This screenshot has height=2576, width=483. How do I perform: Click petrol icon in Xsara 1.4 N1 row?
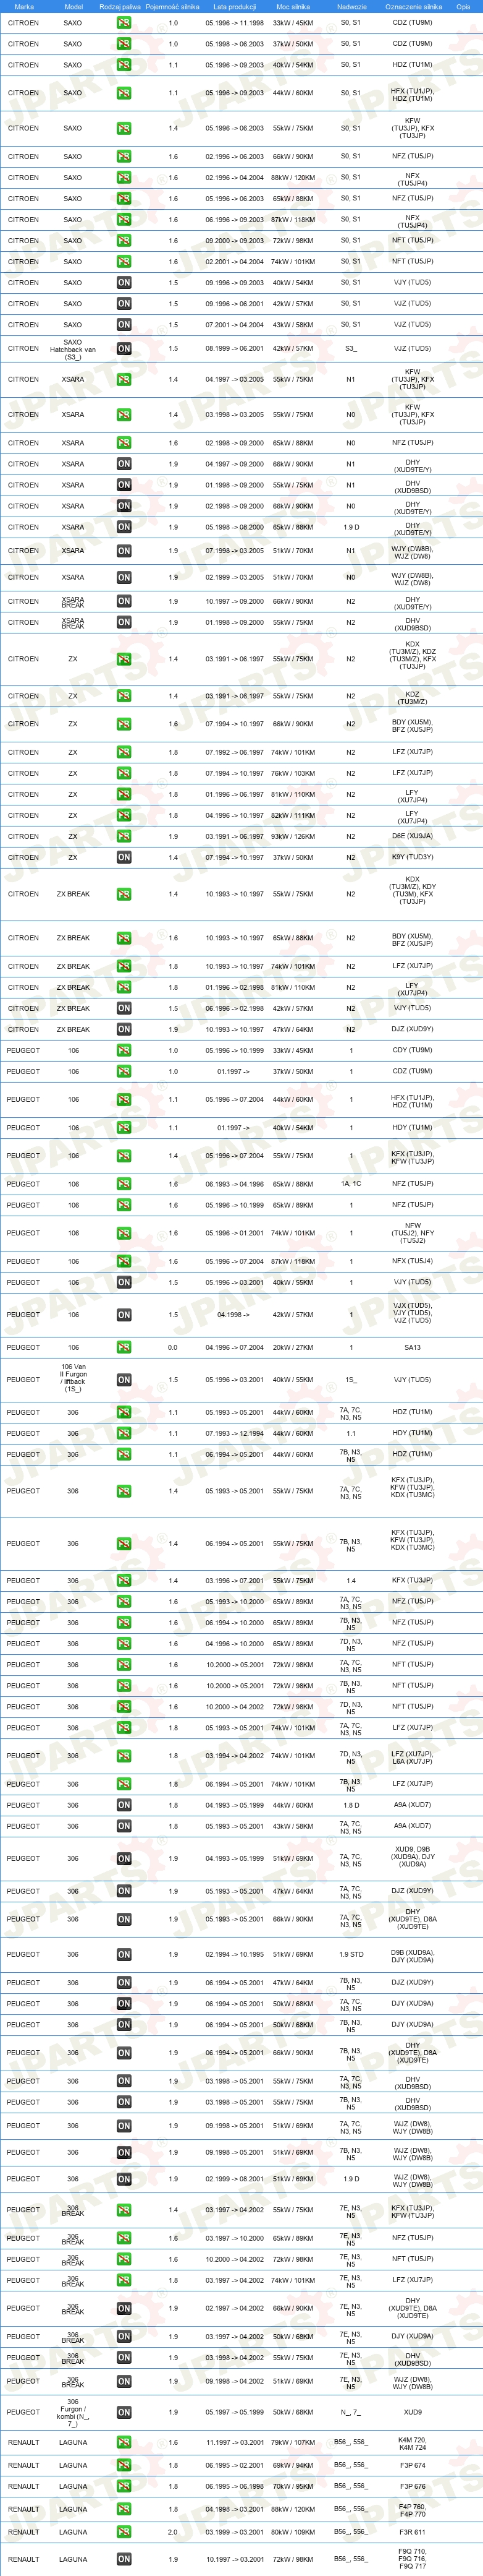[x=124, y=380]
